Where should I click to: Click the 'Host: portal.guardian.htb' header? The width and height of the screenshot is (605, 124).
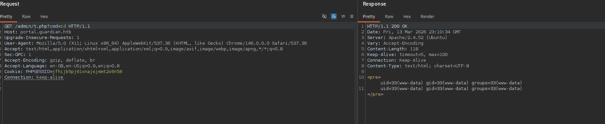(38, 32)
